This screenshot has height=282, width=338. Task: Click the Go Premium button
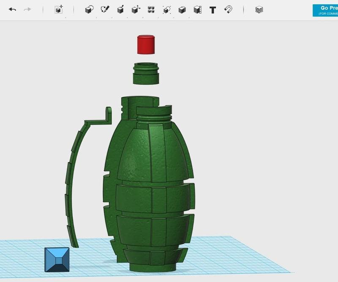pos(325,10)
